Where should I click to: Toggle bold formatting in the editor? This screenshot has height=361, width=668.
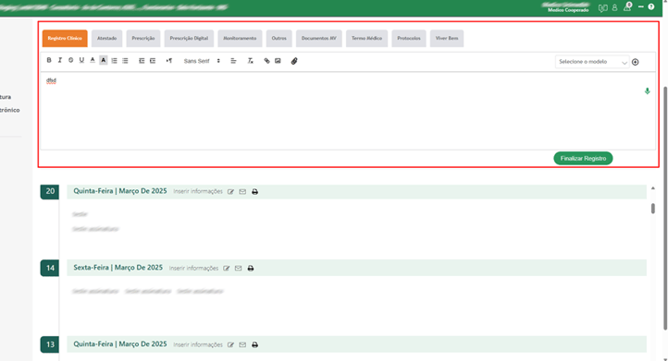pyautogui.click(x=49, y=60)
